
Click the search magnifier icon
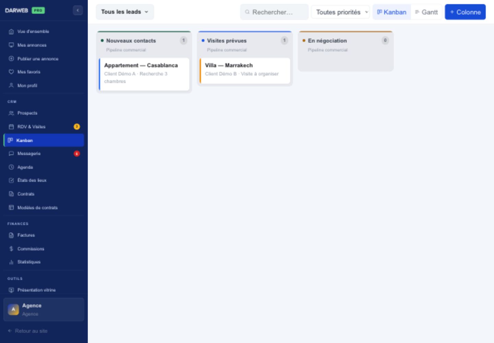247,12
